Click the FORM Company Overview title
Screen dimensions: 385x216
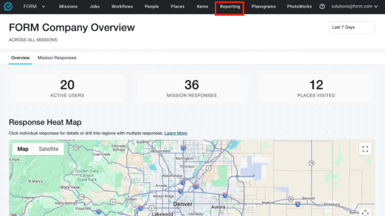72,27
